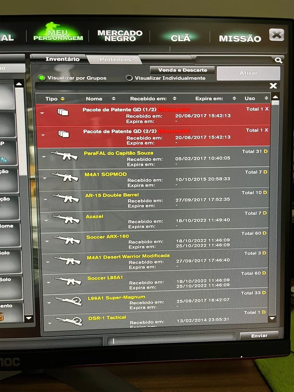
Task: Click the search magnifier icon
Action: click(278, 60)
